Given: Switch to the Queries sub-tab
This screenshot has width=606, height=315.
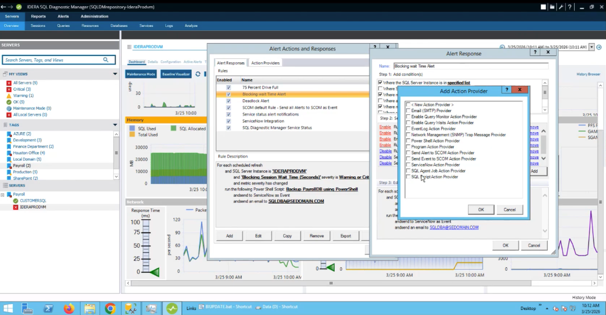Looking at the screenshot, I should (x=63, y=26).
